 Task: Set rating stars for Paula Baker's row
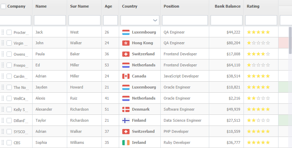[258, 54]
